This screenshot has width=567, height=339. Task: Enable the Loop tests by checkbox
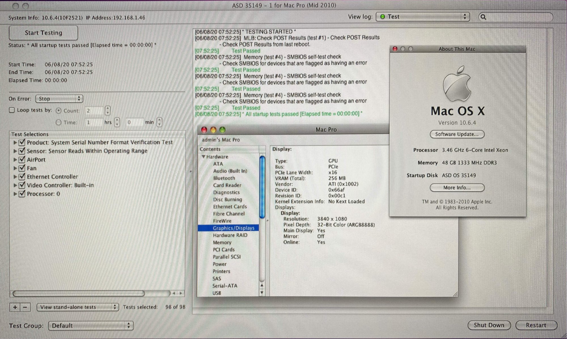pos(12,110)
